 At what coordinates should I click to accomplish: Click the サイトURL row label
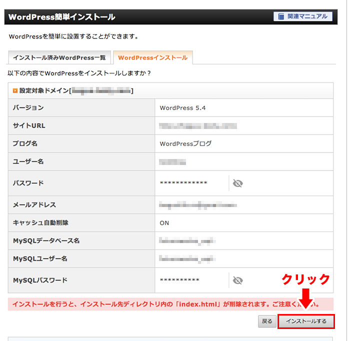coord(29,125)
